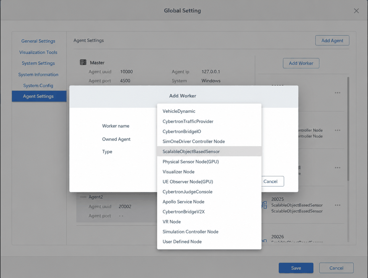Close the Global Setting window
368x278 pixels.
click(x=356, y=11)
